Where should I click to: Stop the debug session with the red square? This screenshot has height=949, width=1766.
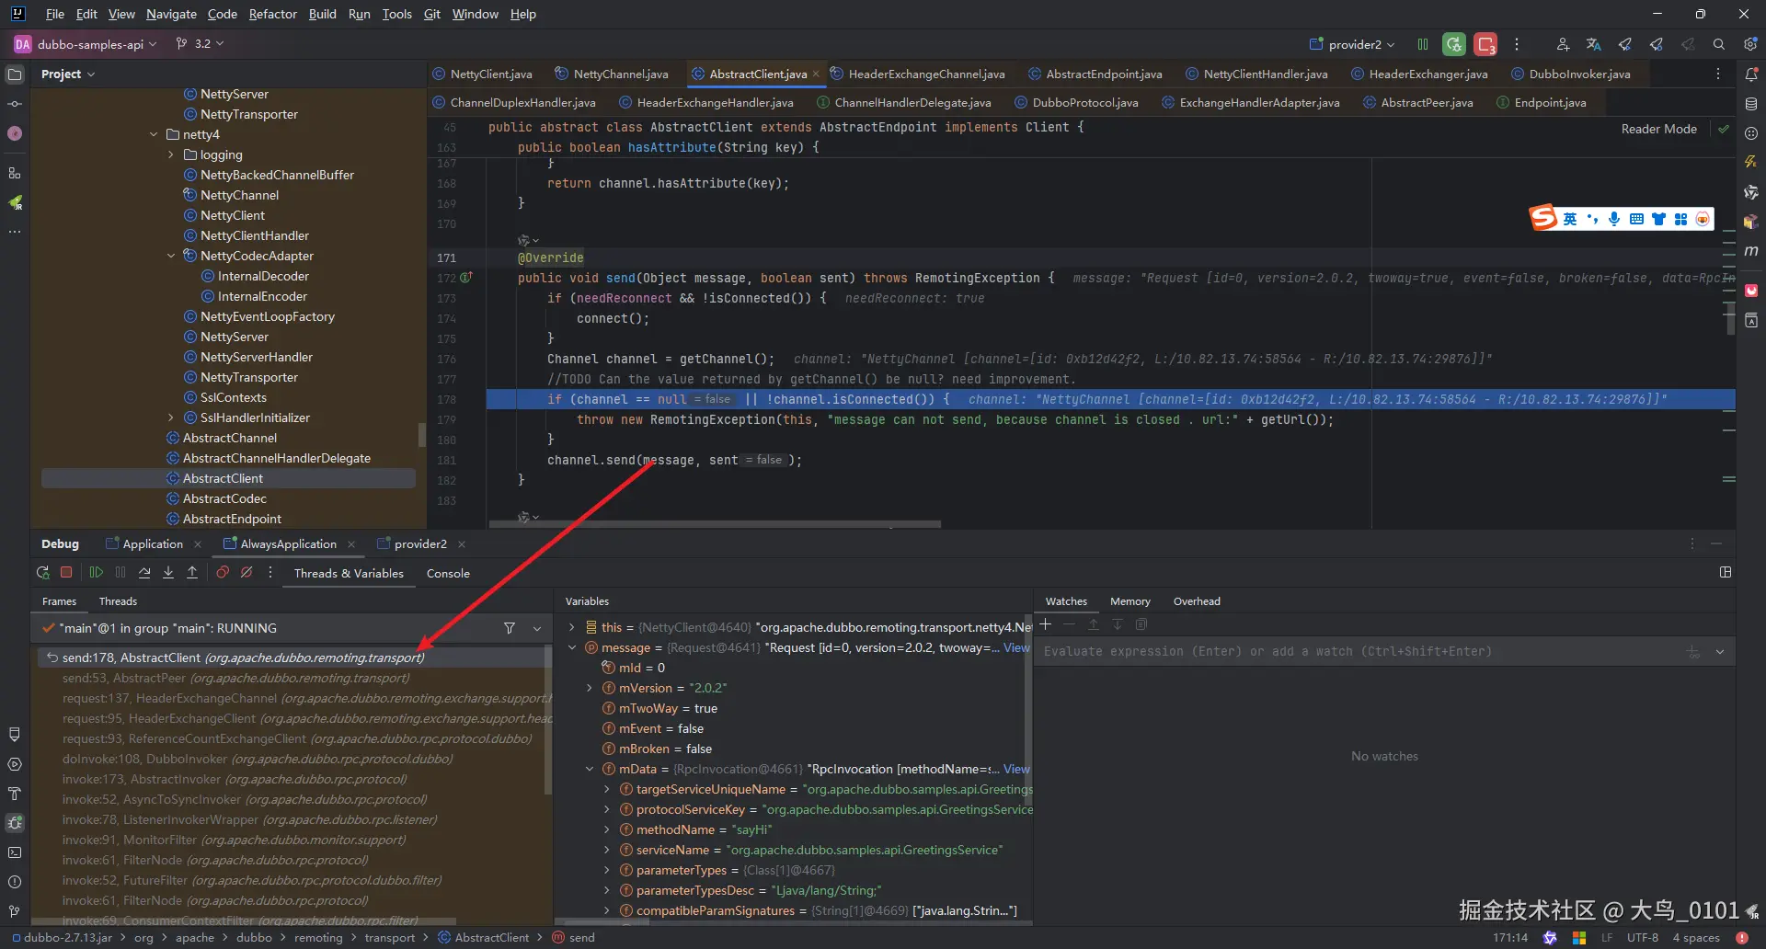(x=66, y=572)
